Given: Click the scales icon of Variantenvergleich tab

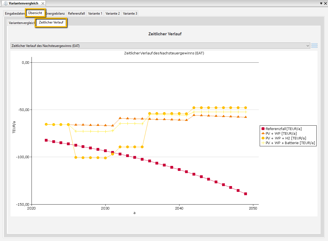Looking at the screenshot, I should point(6,3).
